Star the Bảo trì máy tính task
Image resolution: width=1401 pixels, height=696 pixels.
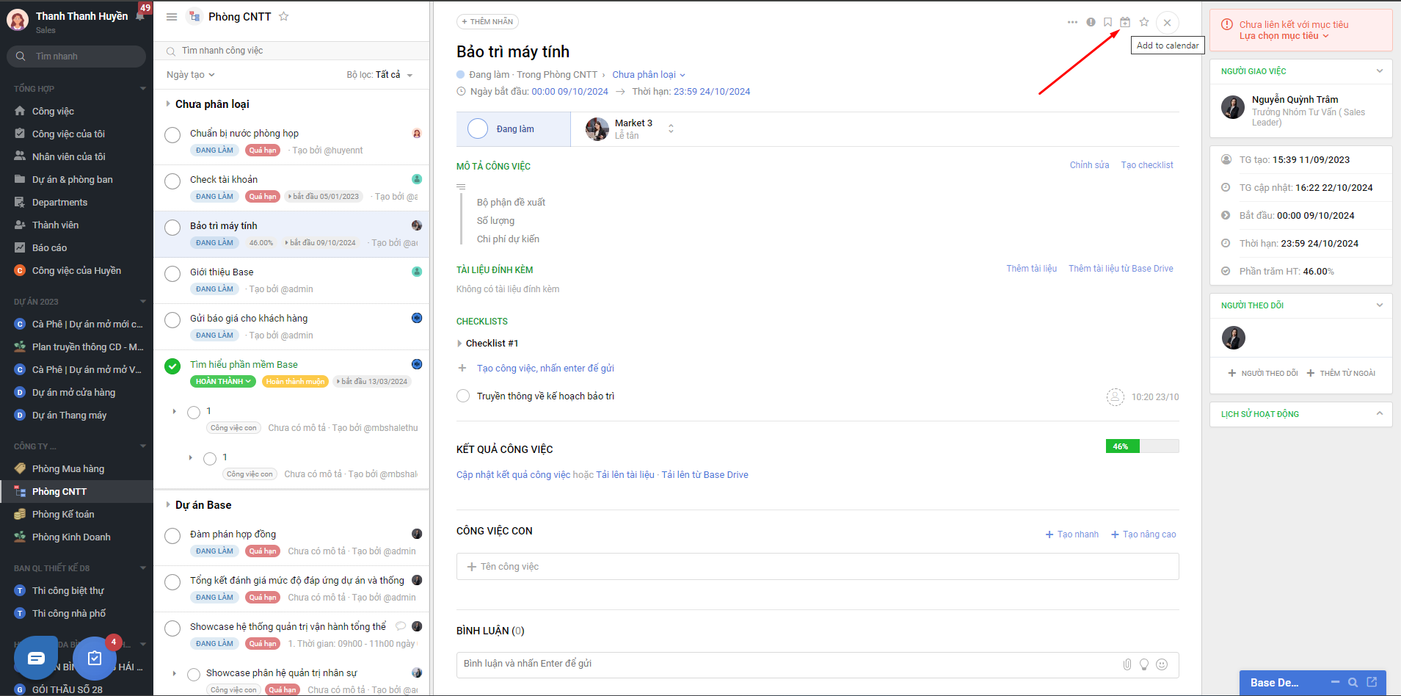click(1144, 22)
